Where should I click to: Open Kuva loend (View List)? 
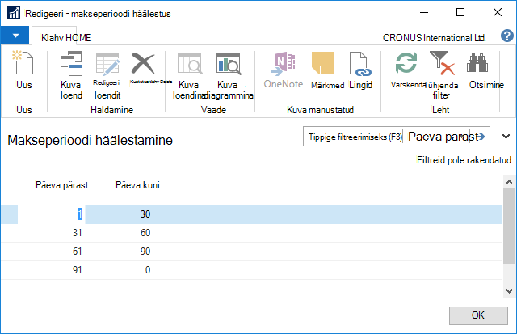(71, 75)
